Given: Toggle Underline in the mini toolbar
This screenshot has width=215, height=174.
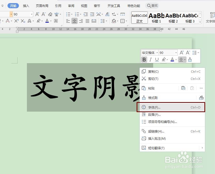Looking at the screenshot, I should tap(157, 60).
